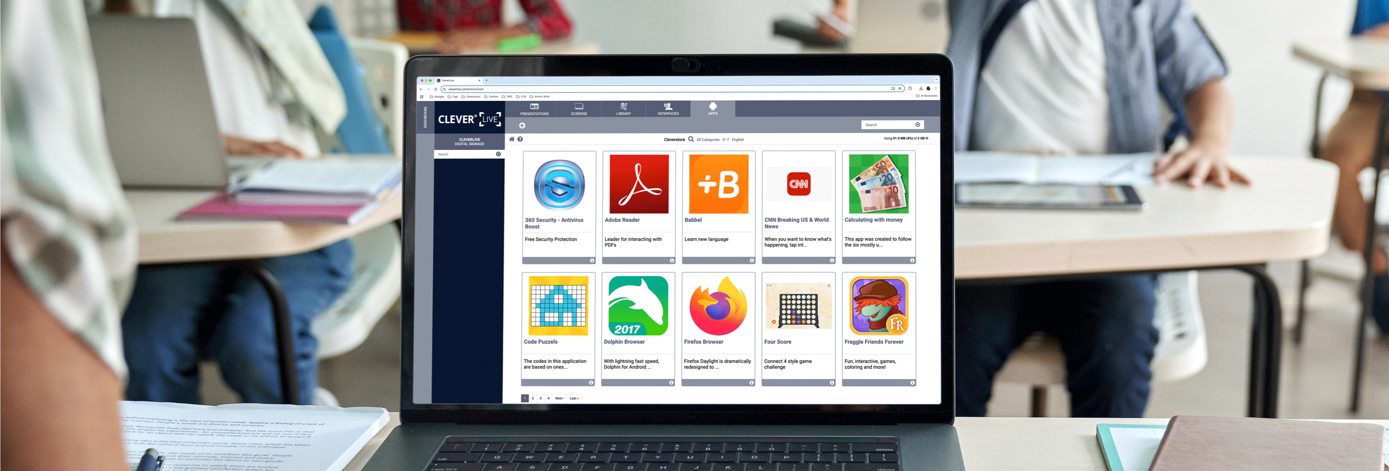The width and height of the screenshot is (1389, 471).
Task: Open the English language filter
Action: (737, 140)
